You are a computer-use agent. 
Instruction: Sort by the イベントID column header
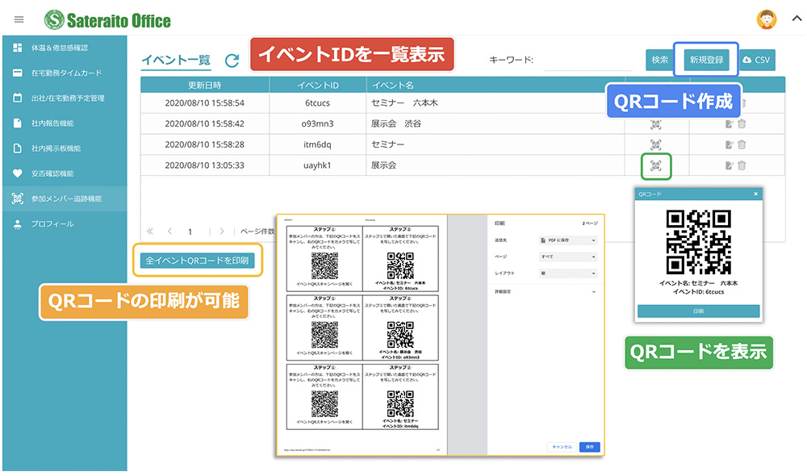coord(317,85)
